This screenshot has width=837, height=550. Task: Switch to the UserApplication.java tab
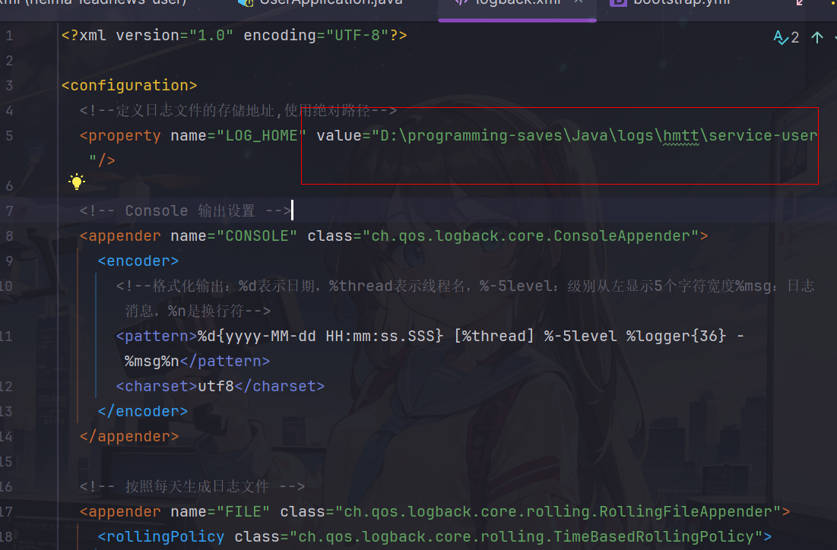click(x=320, y=3)
